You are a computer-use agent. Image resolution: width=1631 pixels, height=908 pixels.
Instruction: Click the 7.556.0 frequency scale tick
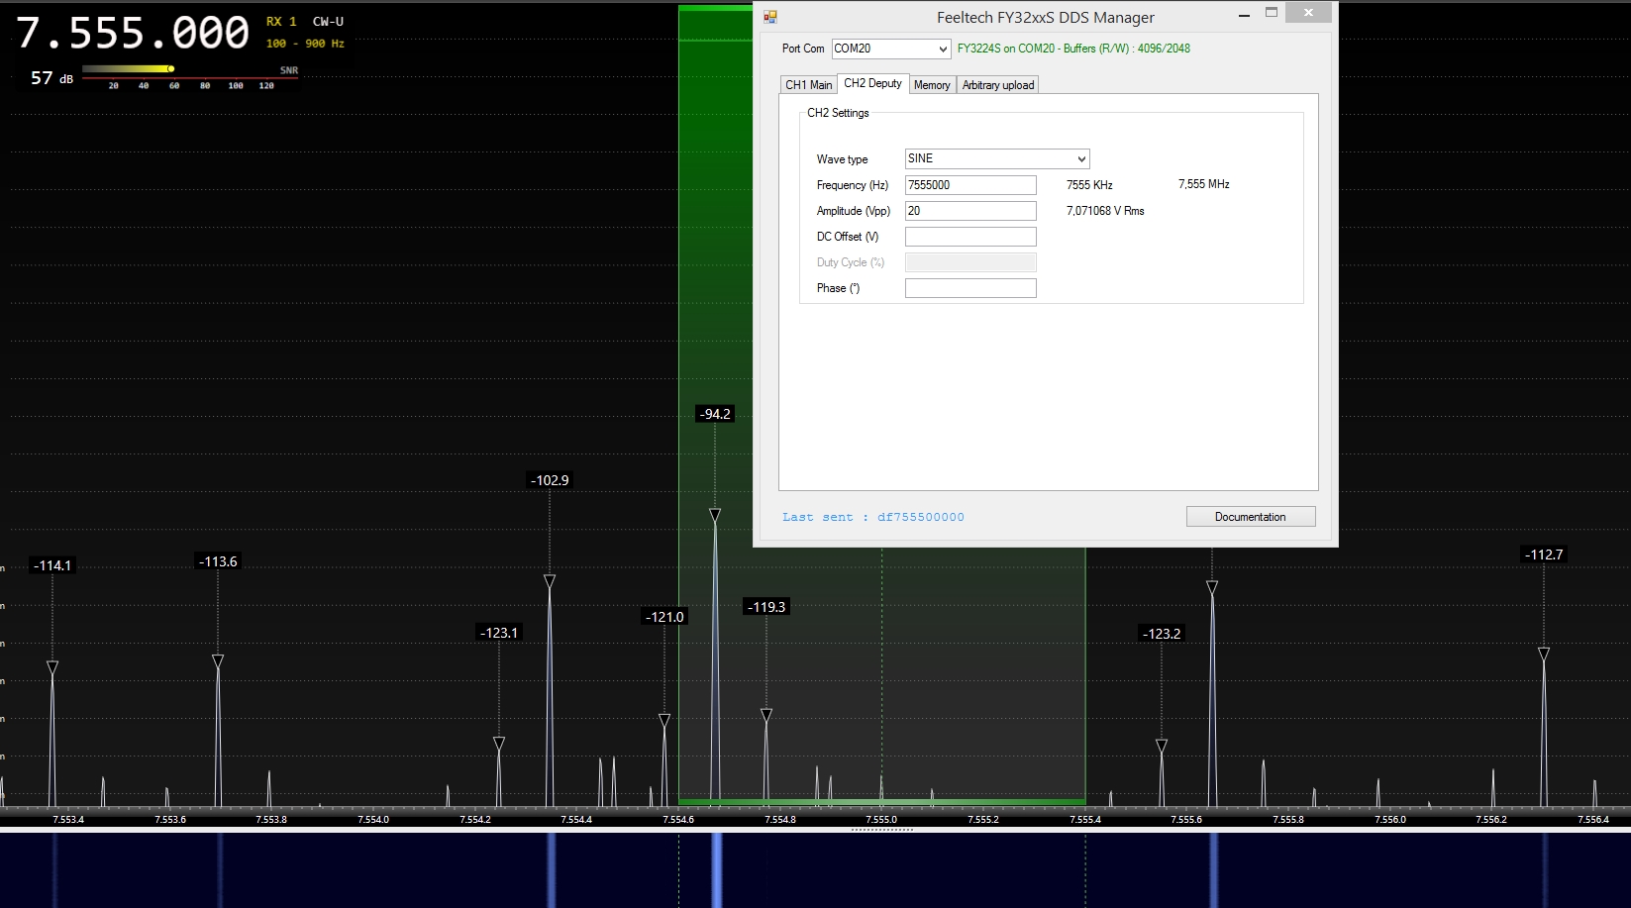[1390, 820]
